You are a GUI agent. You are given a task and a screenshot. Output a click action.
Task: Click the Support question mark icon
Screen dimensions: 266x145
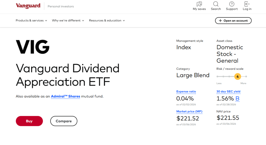tap(232, 4)
